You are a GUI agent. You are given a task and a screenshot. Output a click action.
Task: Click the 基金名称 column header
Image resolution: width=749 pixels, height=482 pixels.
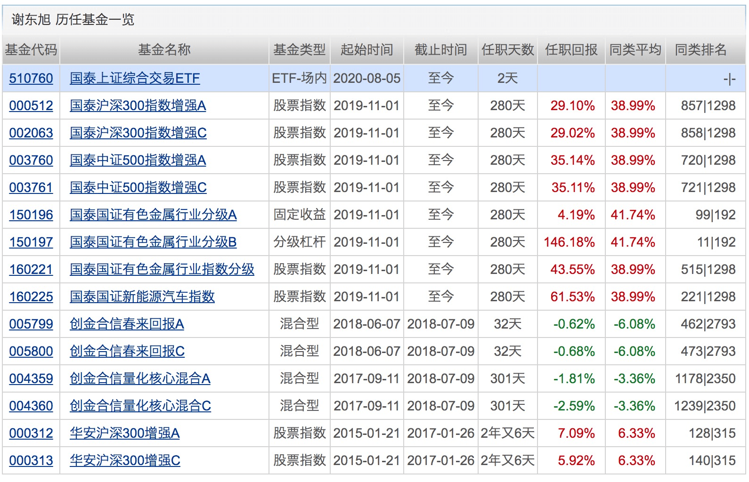click(x=164, y=50)
